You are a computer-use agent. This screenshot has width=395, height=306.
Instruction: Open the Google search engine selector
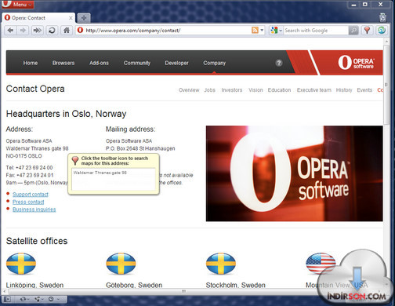[x=276, y=31]
